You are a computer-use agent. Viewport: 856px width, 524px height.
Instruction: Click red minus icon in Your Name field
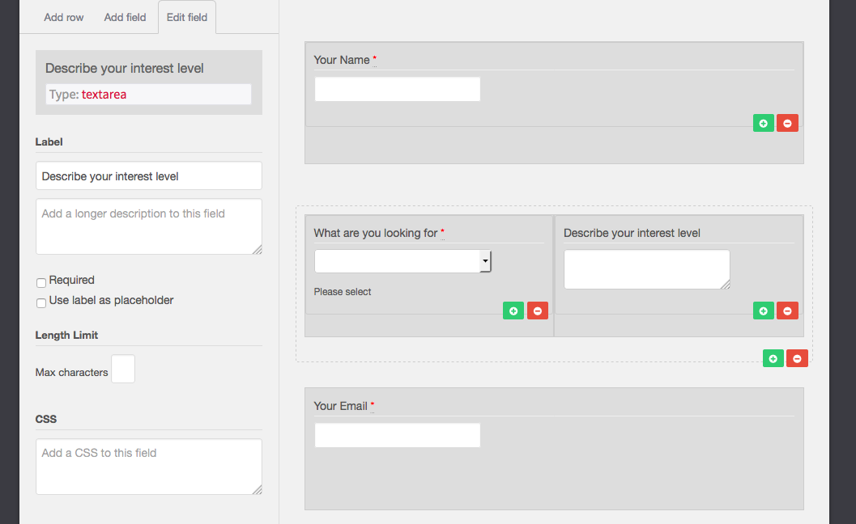tap(787, 123)
